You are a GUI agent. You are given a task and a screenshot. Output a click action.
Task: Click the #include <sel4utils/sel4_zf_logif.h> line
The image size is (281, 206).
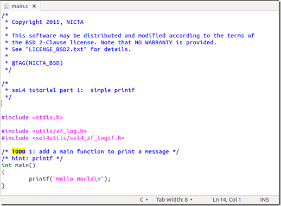tap(63, 138)
